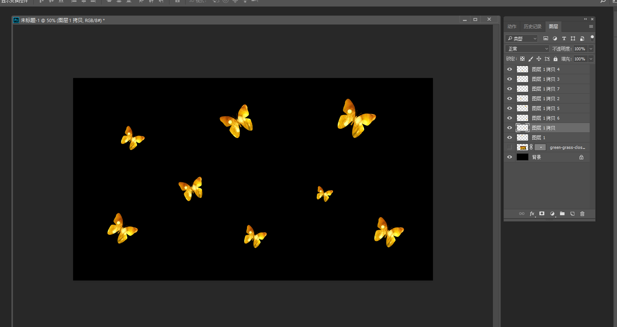Select layer named 图层 1 拷贝 7

[546, 89]
